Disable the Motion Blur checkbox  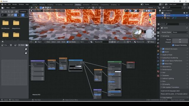click(163, 64)
